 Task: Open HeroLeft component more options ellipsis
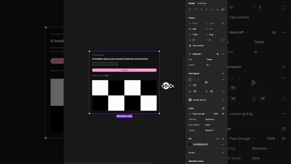click(223, 54)
